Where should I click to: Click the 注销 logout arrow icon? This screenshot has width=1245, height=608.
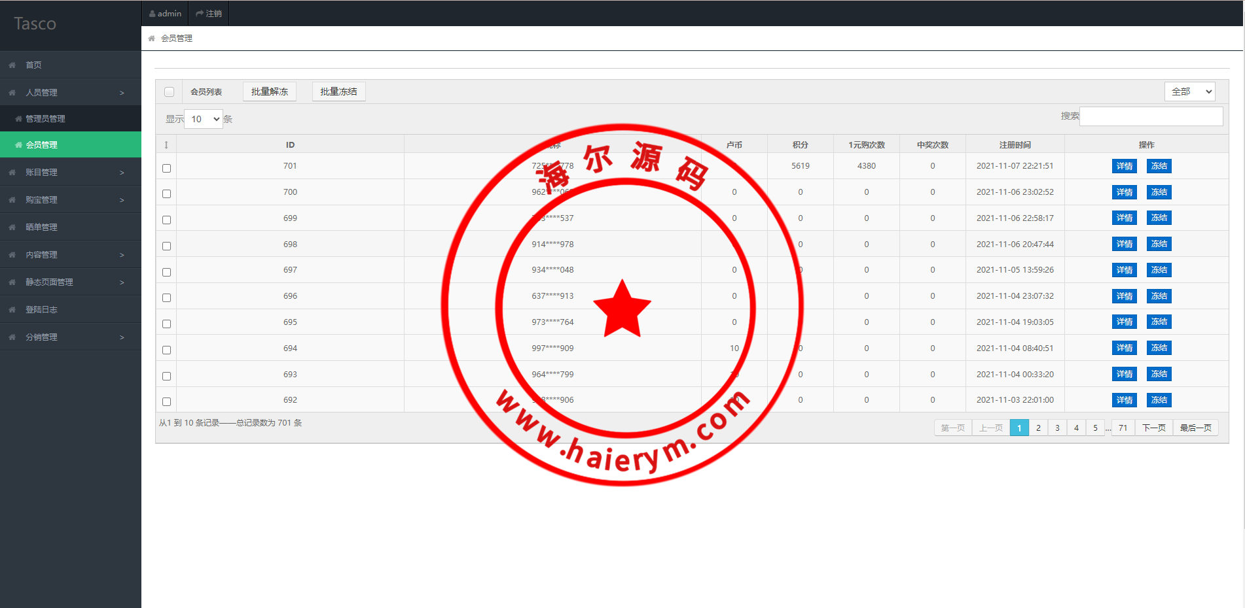point(200,14)
